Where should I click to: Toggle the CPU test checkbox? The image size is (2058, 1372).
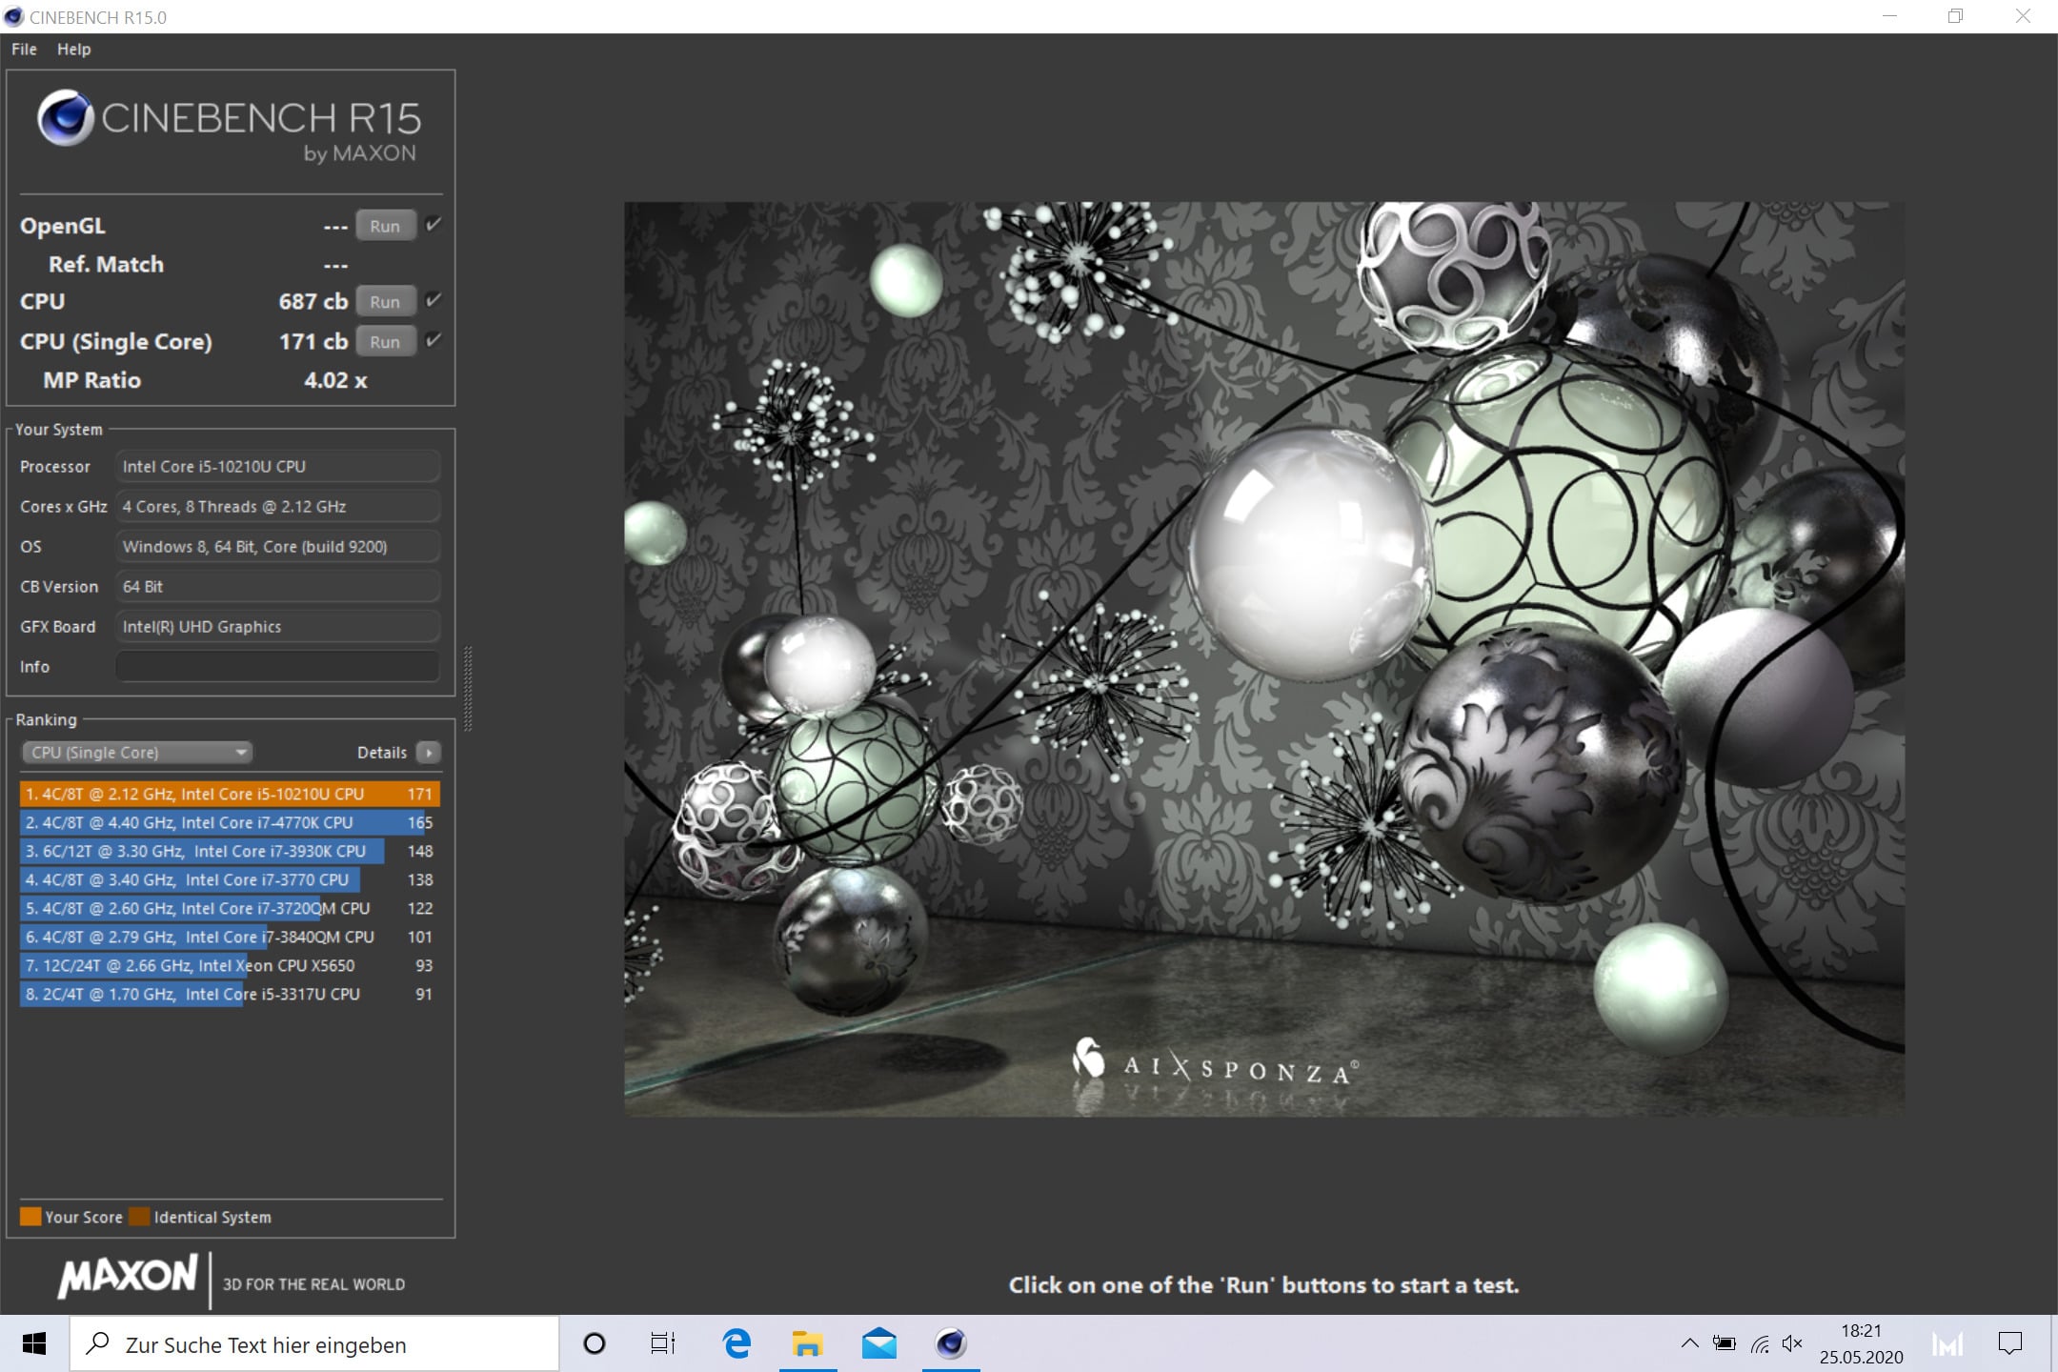point(434,300)
